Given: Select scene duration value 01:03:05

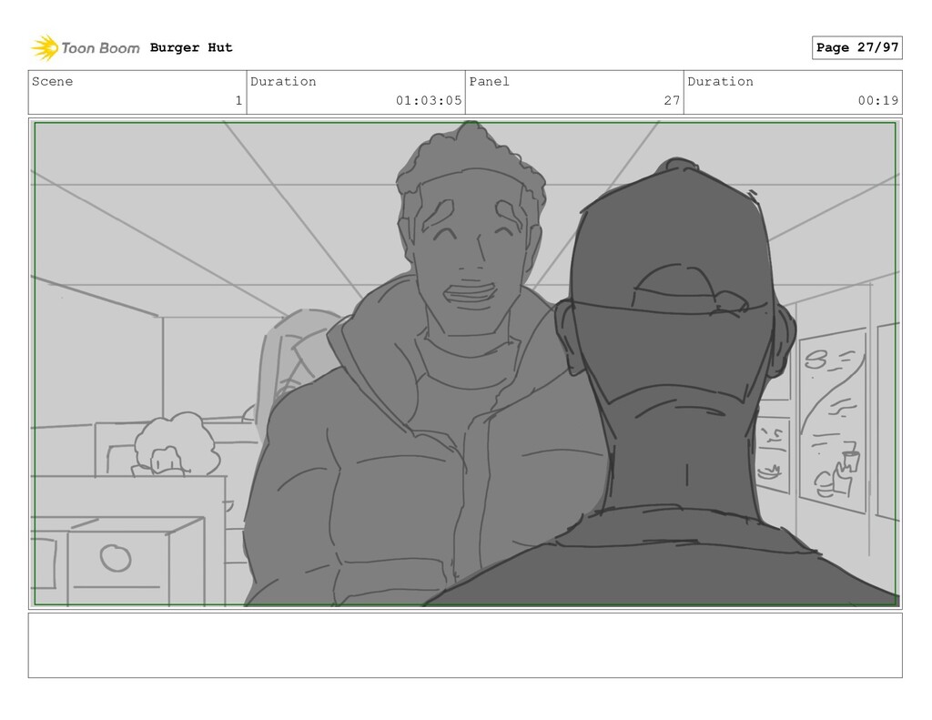Looking at the screenshot, I should click(x=429, y=100).
